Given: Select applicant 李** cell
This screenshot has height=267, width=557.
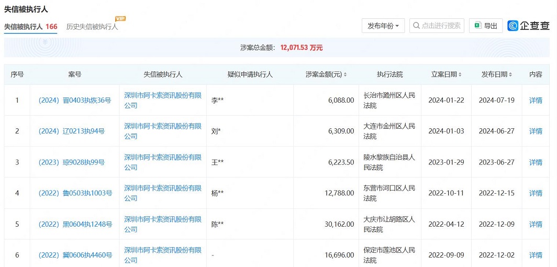Looking at the screenshot, I should pos(250,101).
